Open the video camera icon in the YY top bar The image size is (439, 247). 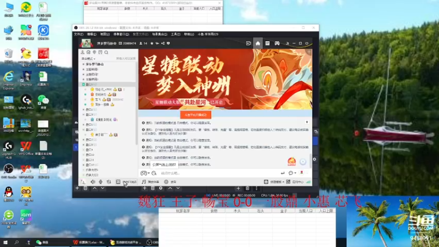(249, 43)
